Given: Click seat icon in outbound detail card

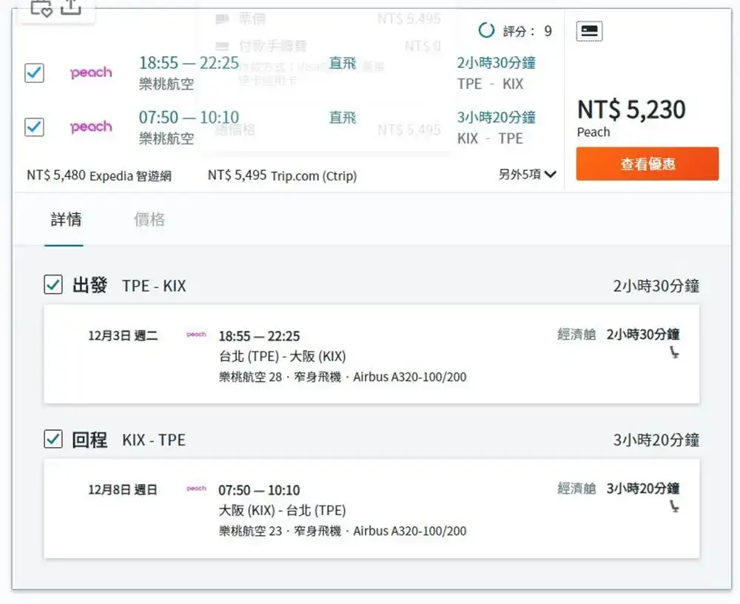Looking at the screenshot, I should [x=674, y=352].
